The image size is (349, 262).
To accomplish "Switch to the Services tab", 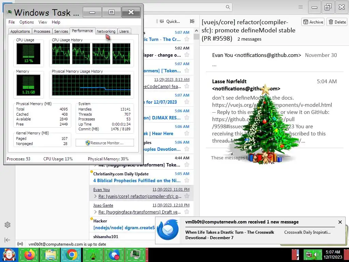I will 61,31.
